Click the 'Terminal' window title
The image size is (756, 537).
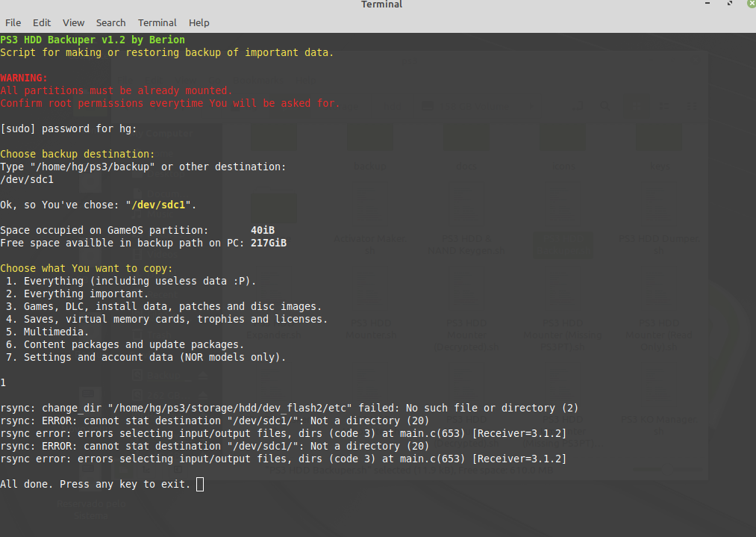[x=381, y=4]
